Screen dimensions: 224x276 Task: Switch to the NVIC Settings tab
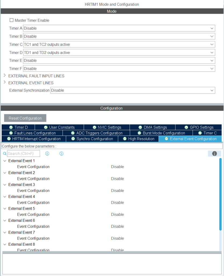(x=107, y=127)
